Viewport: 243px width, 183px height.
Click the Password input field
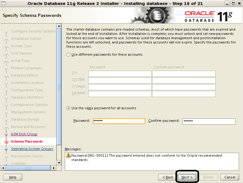tap(119, 121)
